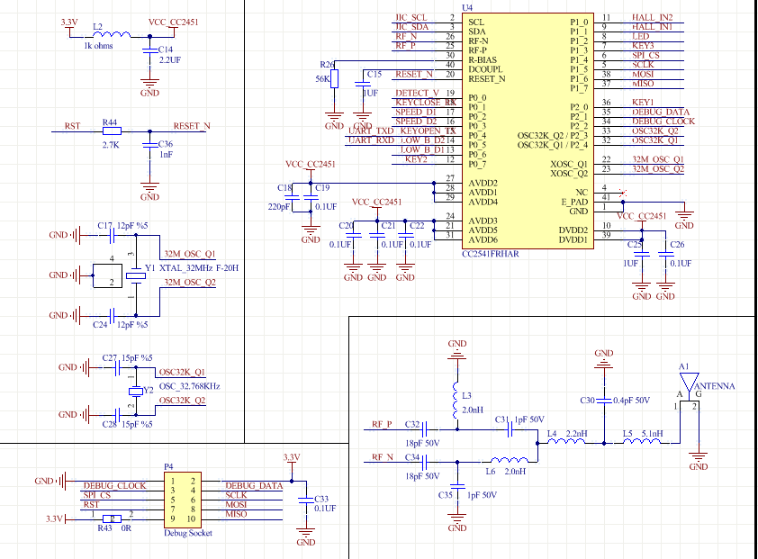Click the DEBUG_CLOCK label on chip pin 34

click(663, 122)
